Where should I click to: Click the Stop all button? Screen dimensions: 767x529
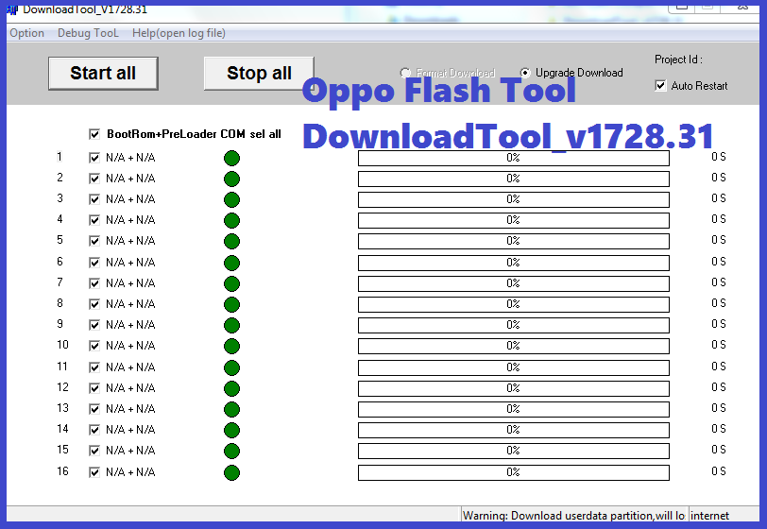click(259, 74)
